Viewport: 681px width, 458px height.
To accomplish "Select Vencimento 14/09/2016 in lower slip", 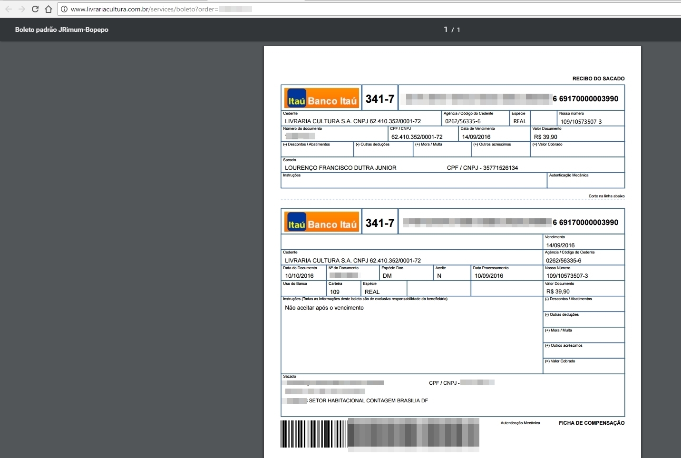I will [560, 245].
